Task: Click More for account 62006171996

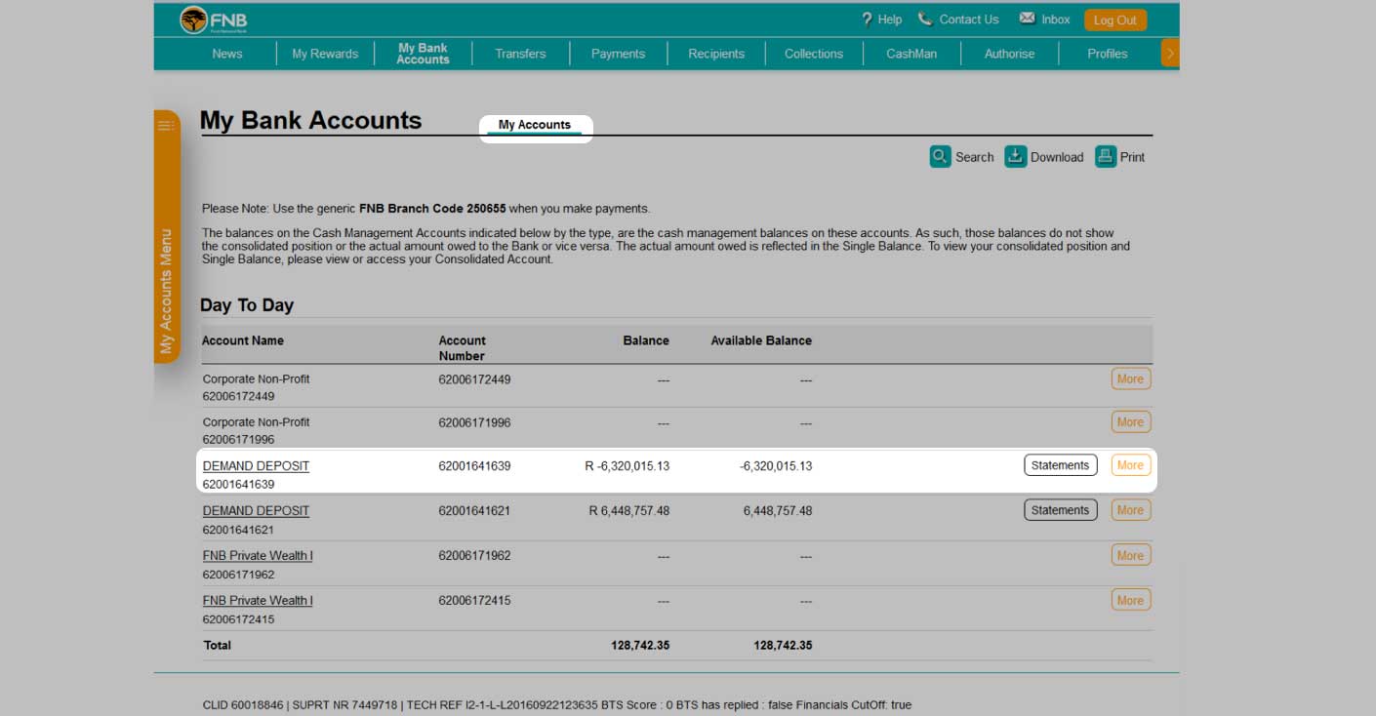Action: 1130,422
